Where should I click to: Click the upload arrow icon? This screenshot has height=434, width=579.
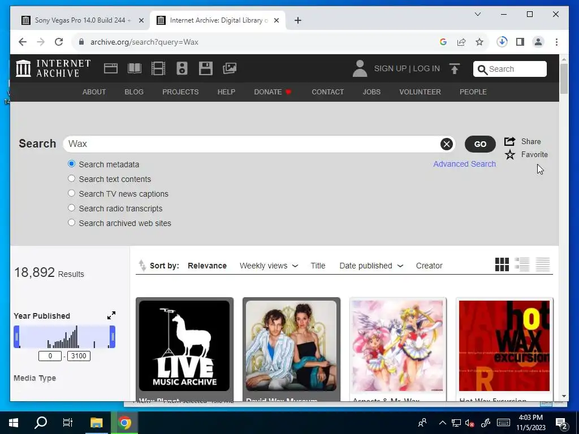coord(455,68)
